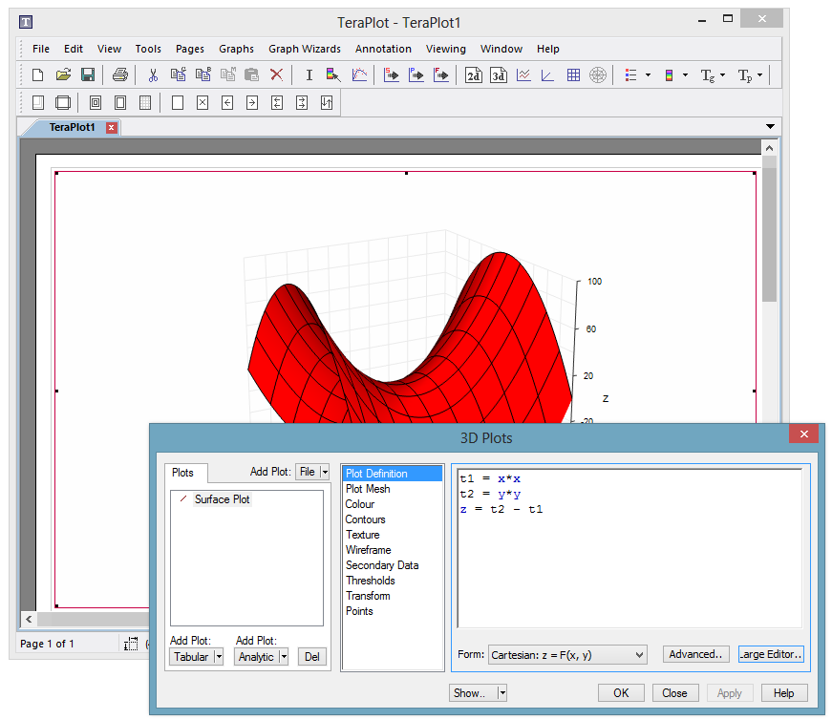Click the grid page layout icon
Screen dimensions: 832x720
tap(145, 102)
